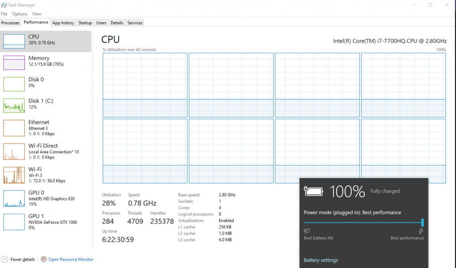The image size is (456, 268).
Task: Open the View menu
Action: [x=37, y=14]
